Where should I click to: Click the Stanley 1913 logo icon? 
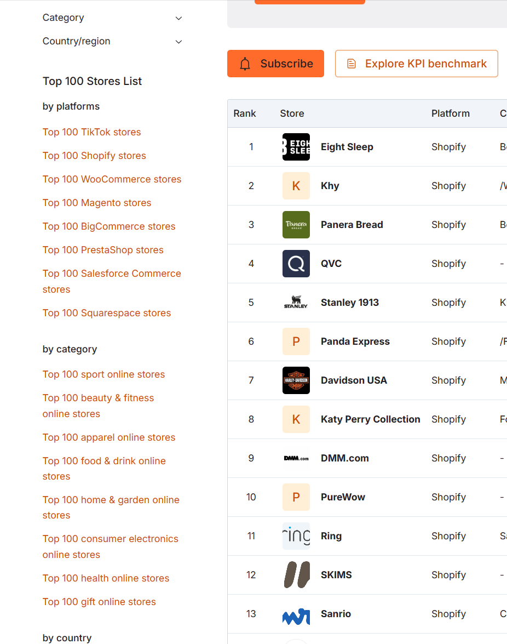(x=296, y=303)
